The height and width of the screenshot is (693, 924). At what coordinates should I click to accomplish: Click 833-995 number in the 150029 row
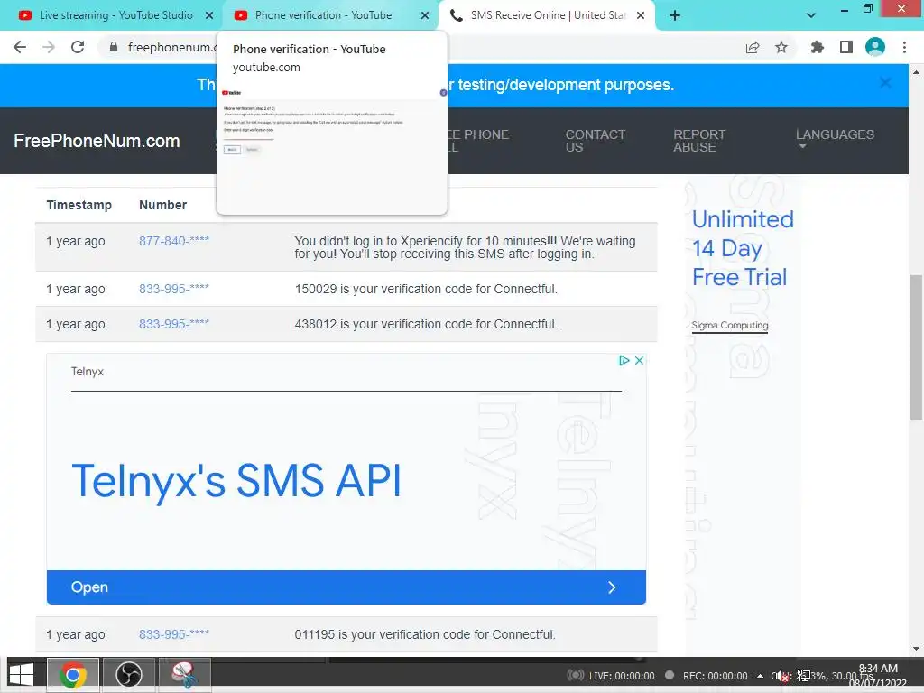pyautogui.click(x=174, y=289)
